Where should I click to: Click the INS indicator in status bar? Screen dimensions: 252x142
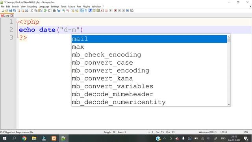click(x=246, y=132)
